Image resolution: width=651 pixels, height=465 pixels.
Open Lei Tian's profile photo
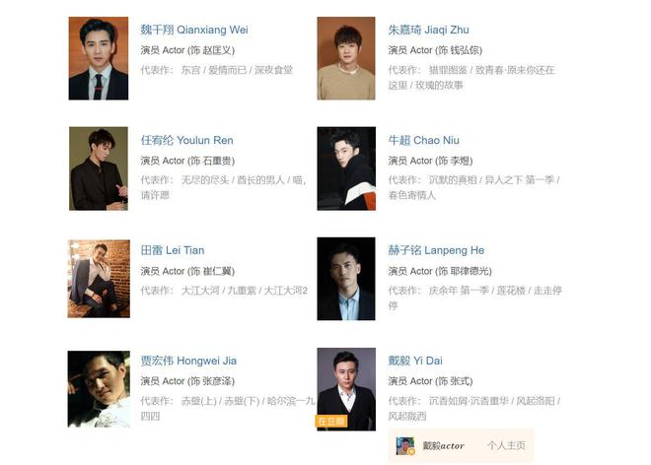pyautogui.click(x=99, y=279)
